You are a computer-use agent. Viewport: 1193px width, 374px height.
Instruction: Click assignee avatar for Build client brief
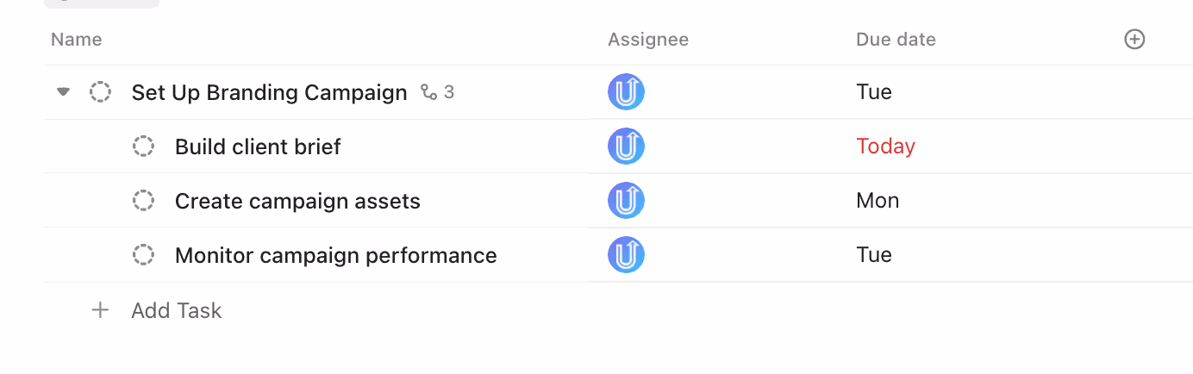pyautogui.click(x=626, y=146)
